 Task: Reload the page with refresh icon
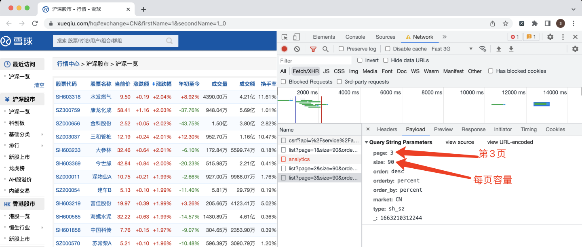(35, 23)
